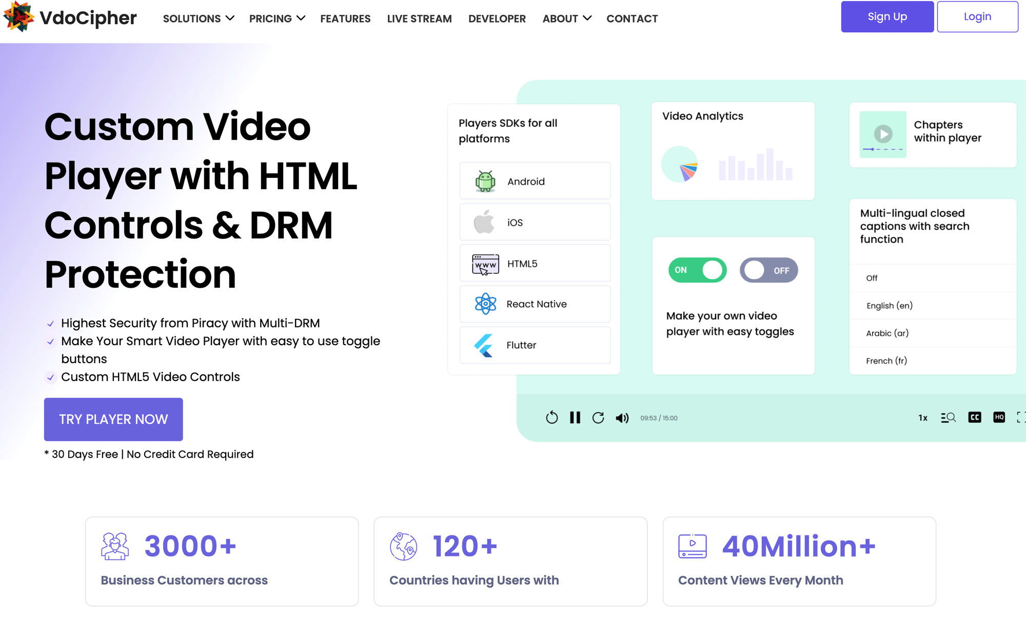Click the VdoCipher logo icon

[x=19, y=16]
